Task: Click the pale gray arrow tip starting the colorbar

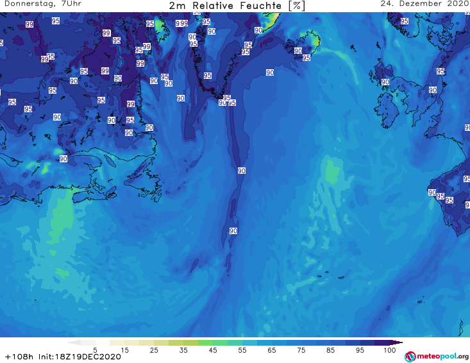Action: click(74, 342)
